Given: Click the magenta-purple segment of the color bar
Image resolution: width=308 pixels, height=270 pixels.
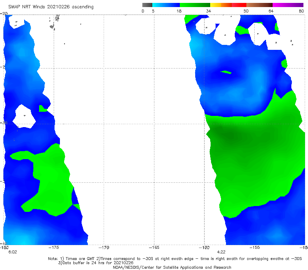Looking at the screenshot, I should (288, 5).
